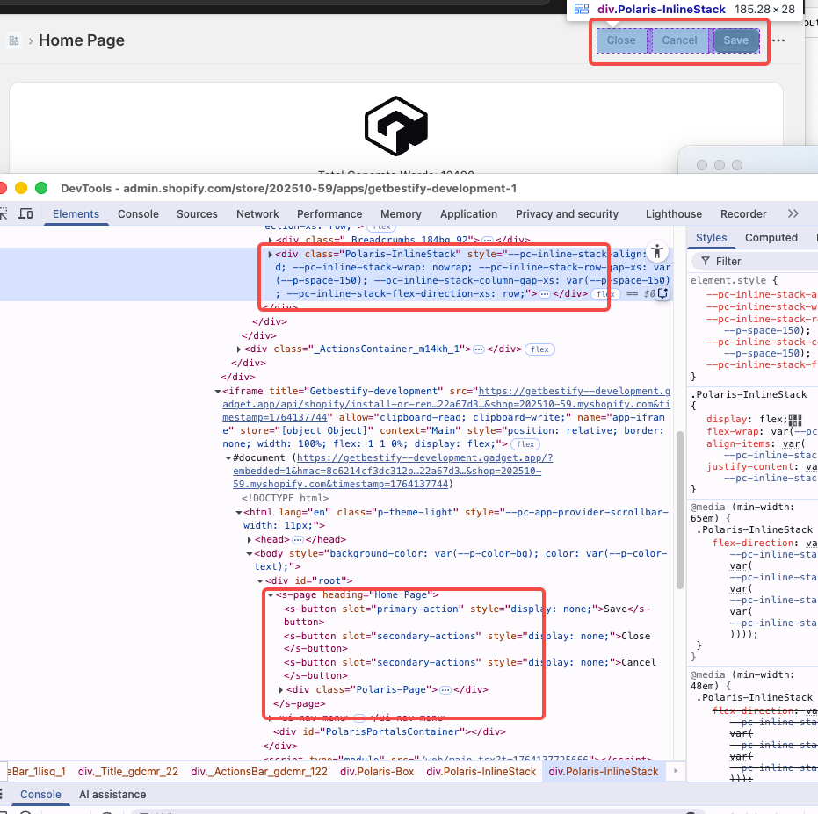Click ellipsis in _ActionsContainer_m14kh_1 div
The height and width of the screenshot is (814, 818).
tap(478, 349)
